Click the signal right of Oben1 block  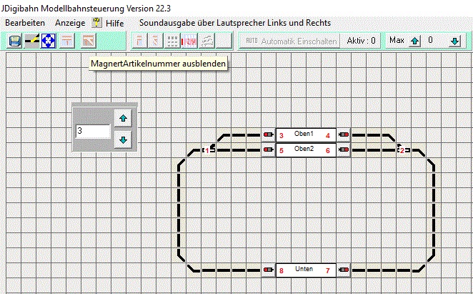344,134
